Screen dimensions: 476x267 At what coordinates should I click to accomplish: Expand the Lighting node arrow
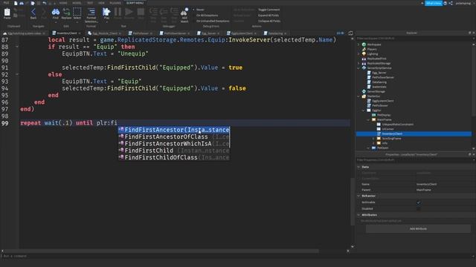(x=358, y=54)
